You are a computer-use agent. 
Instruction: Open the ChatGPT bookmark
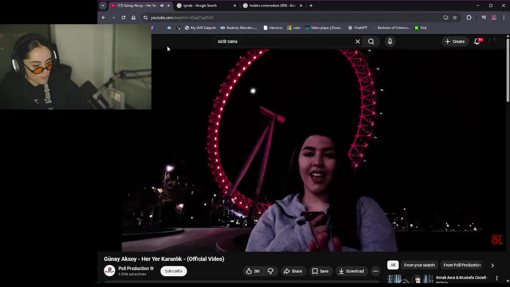(358, 28)
